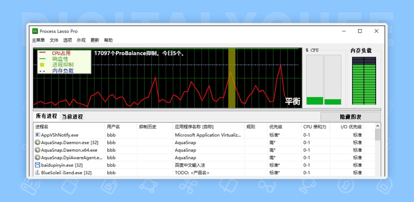
Task: Sort by the 应用程序名称 [自称] column header
Action: coord(208,127)
